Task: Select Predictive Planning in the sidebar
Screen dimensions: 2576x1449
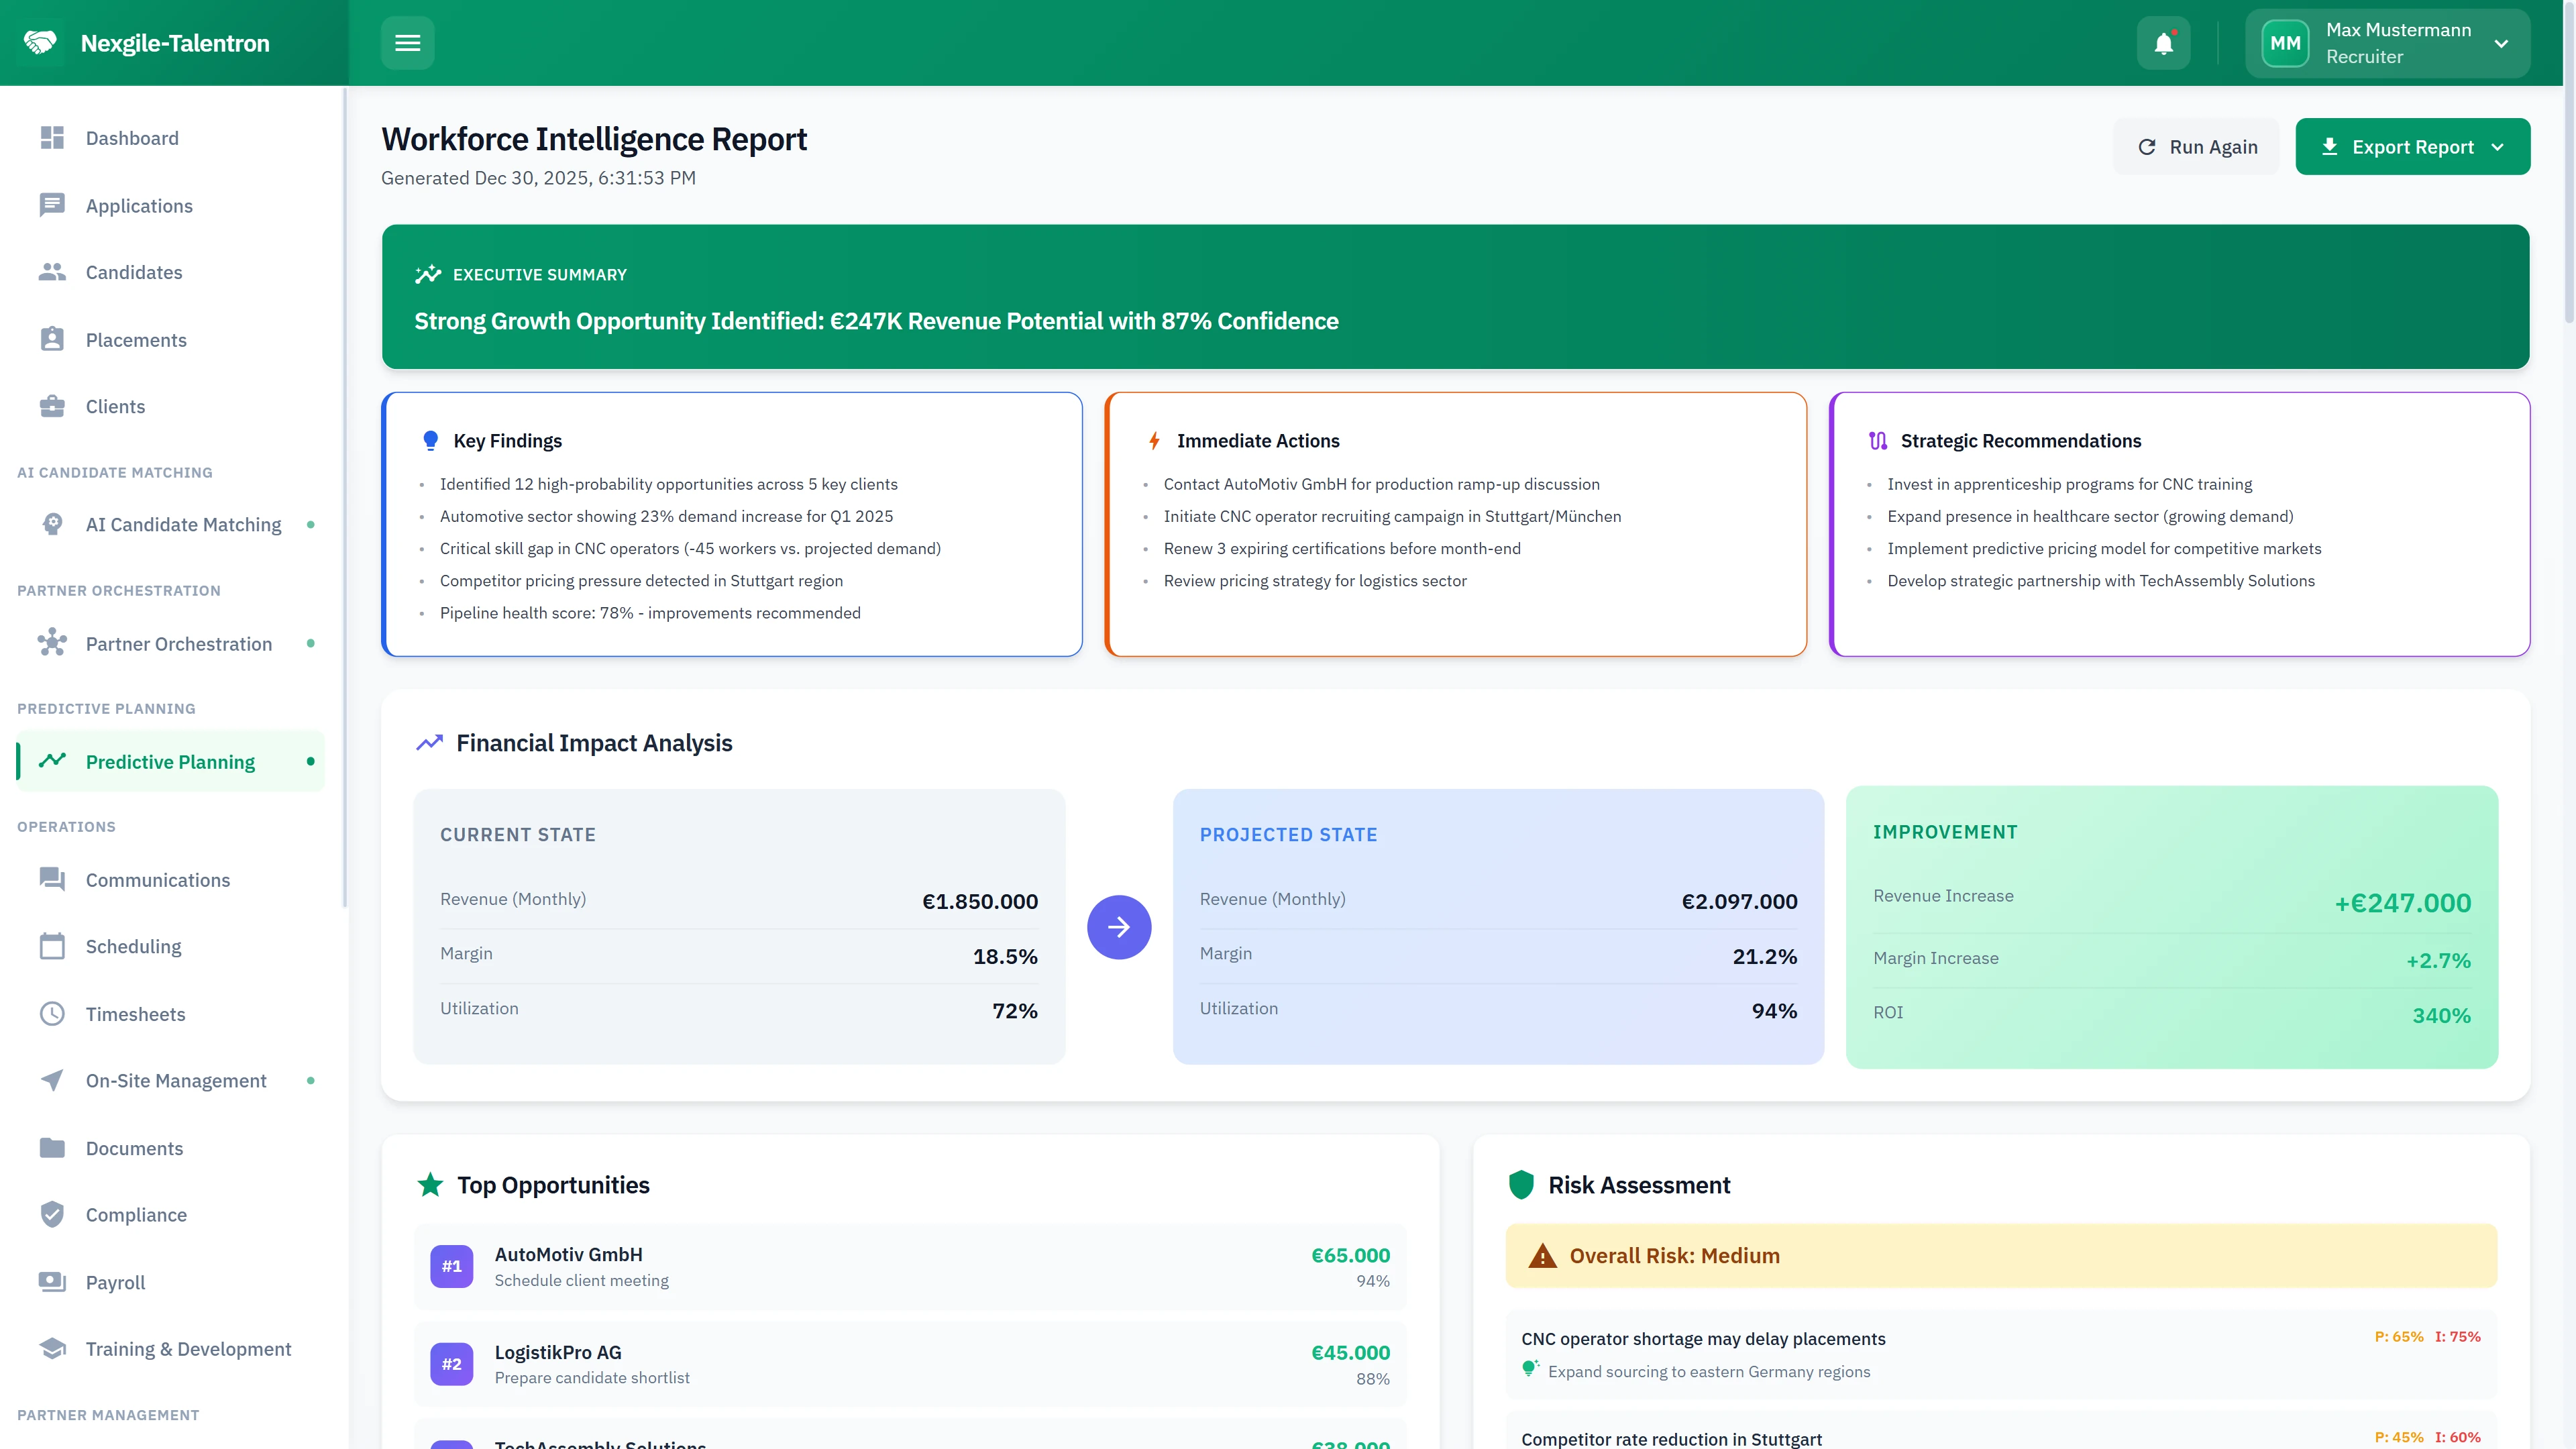Action: (170, 761)
